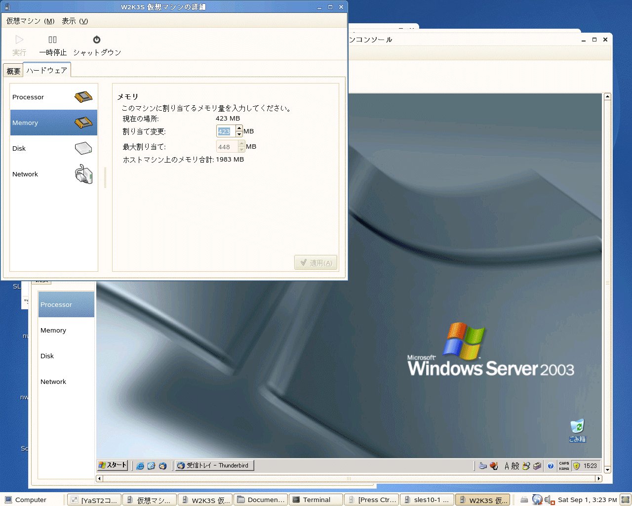Click the console horizontal scrollbar thumb
632x506 pixels.
(349, 478)
